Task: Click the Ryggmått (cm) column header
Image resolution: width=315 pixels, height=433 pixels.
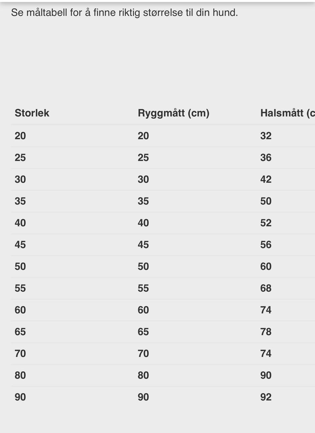Action: tap(173, 113)
